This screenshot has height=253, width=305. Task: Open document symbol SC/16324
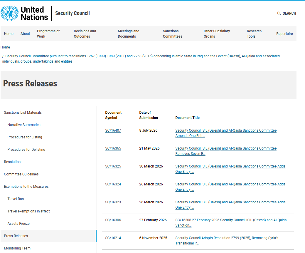[113, 184]
